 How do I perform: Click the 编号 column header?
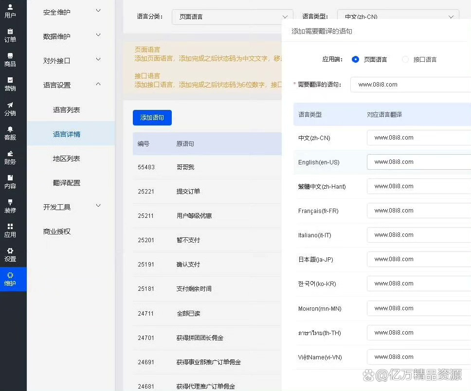143,144
